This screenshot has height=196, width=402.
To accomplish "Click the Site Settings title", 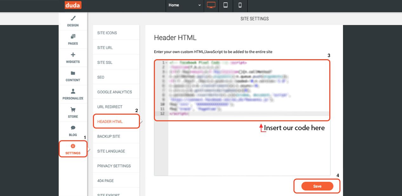I will [x=254, y=19].
